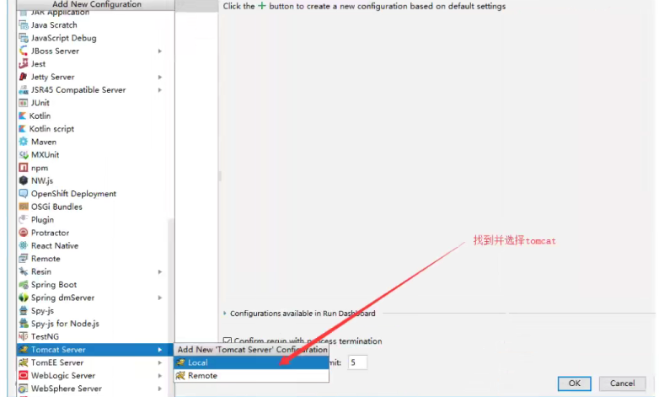Select the Java Scratch text entry
The height and width of the screenshot is (397, 659).
tap(54, 25)
